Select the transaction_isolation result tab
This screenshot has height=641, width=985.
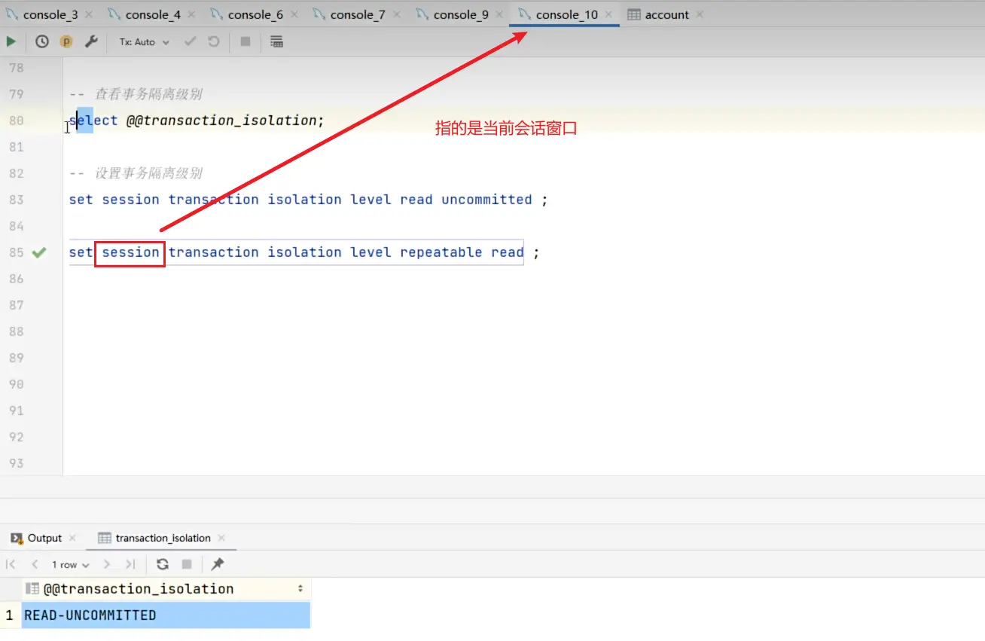(163, 538)
